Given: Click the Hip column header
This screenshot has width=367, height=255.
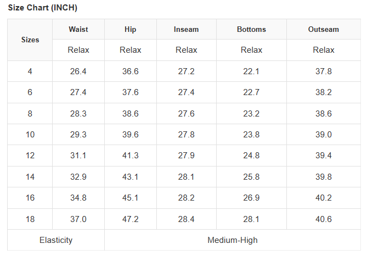Looking at the screenshot, I should point(131,29).
